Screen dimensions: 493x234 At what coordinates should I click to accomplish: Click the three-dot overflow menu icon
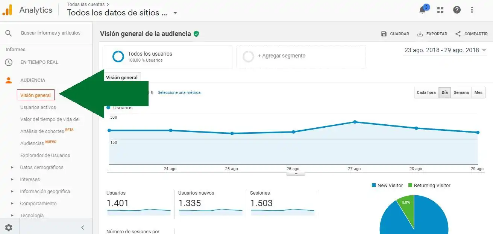[472, 10]
